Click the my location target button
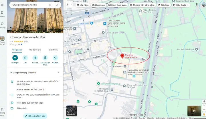The height and width of the screenshot is (119, 206). 204,101
